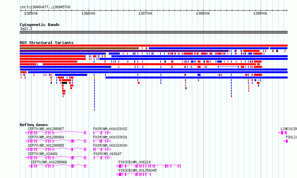The image size is (297, 178).
Task: Open the CEP70|NM_001288964 gene label
Action: point(46,137)
